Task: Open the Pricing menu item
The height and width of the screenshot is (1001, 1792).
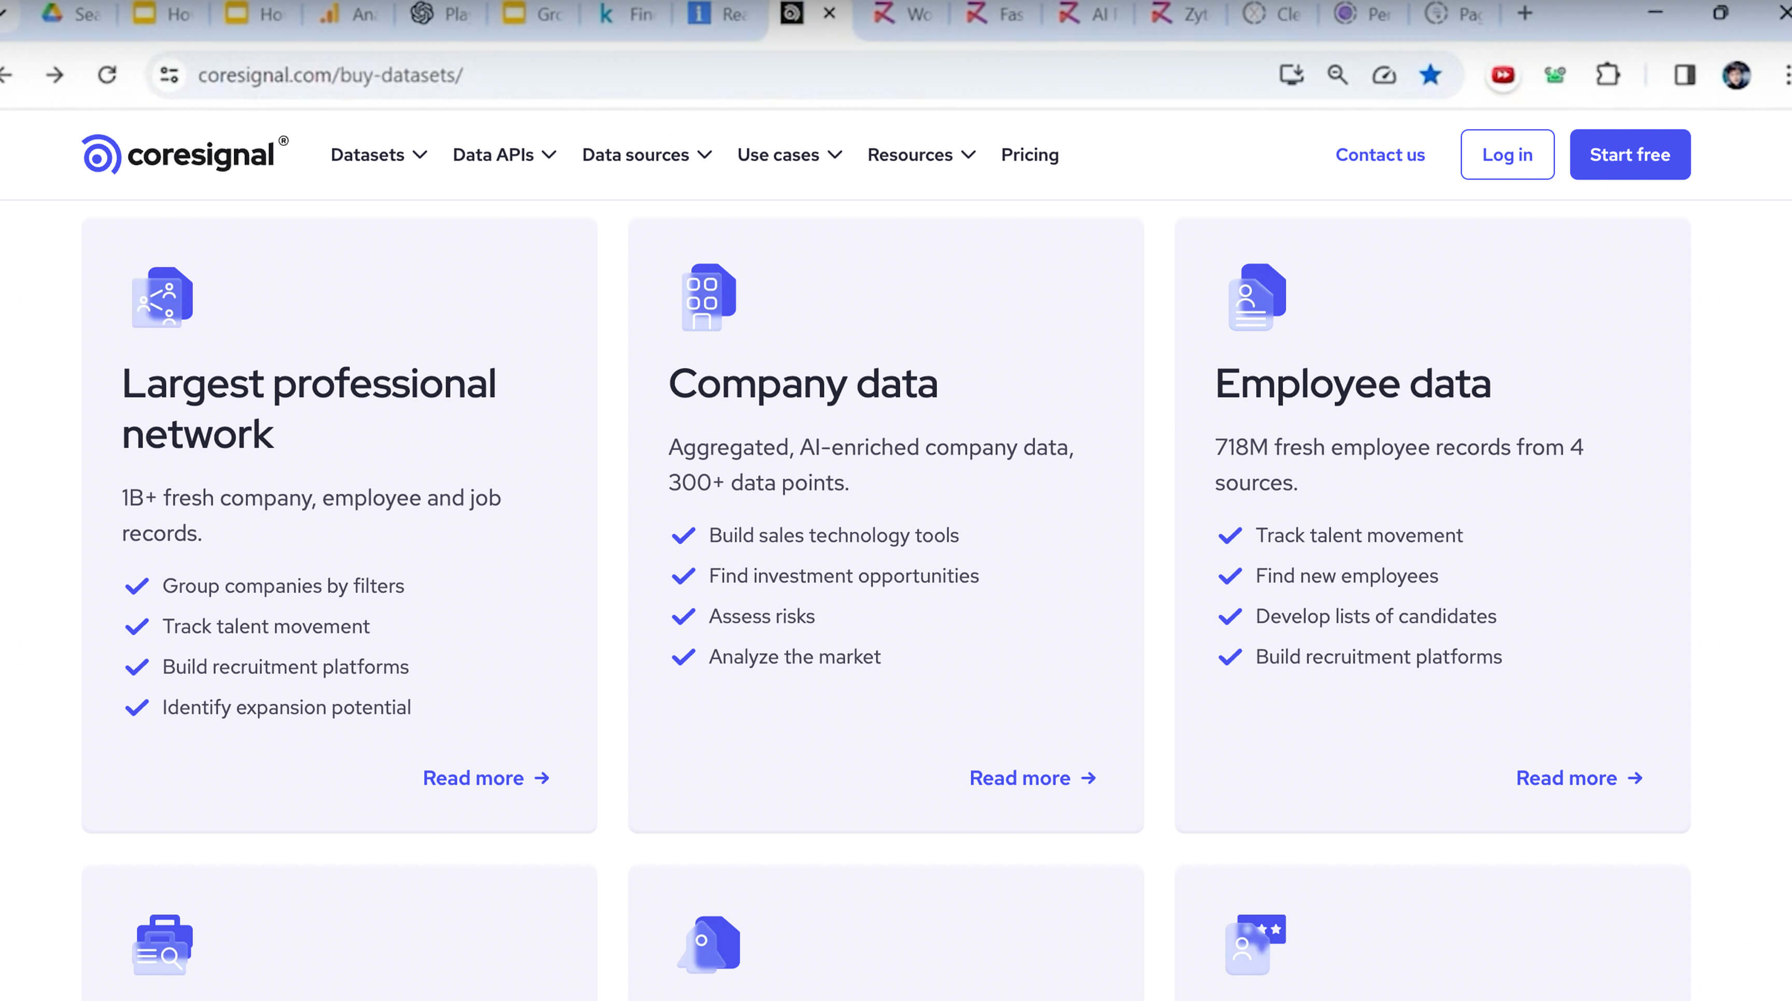Action: pos(1029,154)
